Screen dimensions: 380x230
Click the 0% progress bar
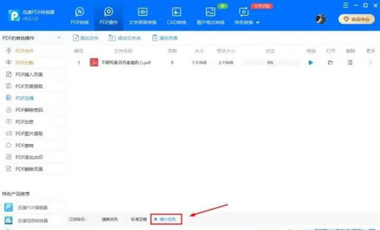coord(270,62)
